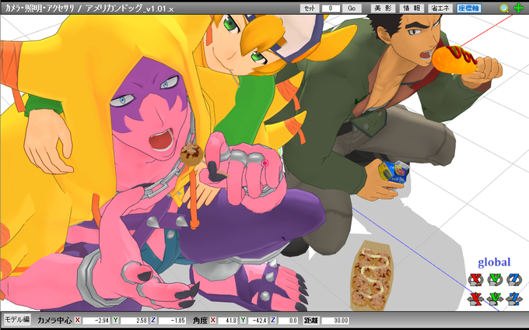This screenshot has height=330, width=529.
Task: Click the takoyaki tray accessory on floor
Action: 372,276
